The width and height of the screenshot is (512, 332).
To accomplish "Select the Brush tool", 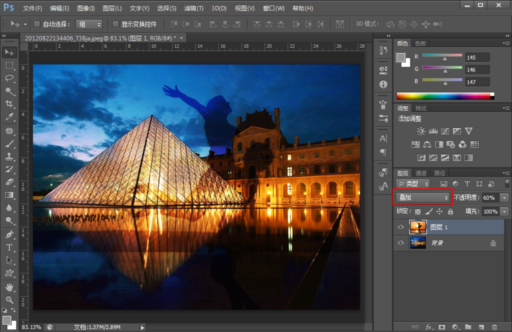I will click(9, 143).
